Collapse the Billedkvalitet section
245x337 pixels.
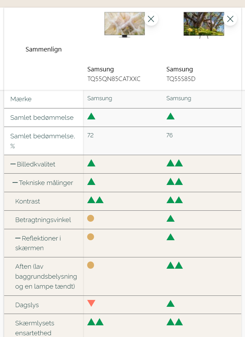(13, 164)
